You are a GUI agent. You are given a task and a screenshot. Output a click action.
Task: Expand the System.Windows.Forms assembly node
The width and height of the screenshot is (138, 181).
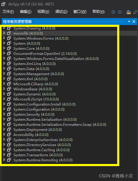4,38
